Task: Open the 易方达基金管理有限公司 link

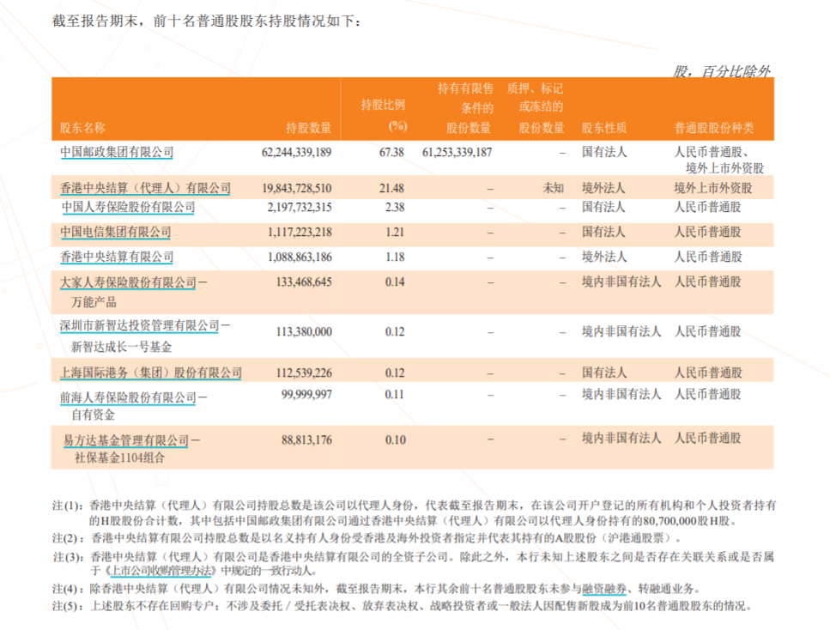Action: pyautogui.click(x=126, y=440)
